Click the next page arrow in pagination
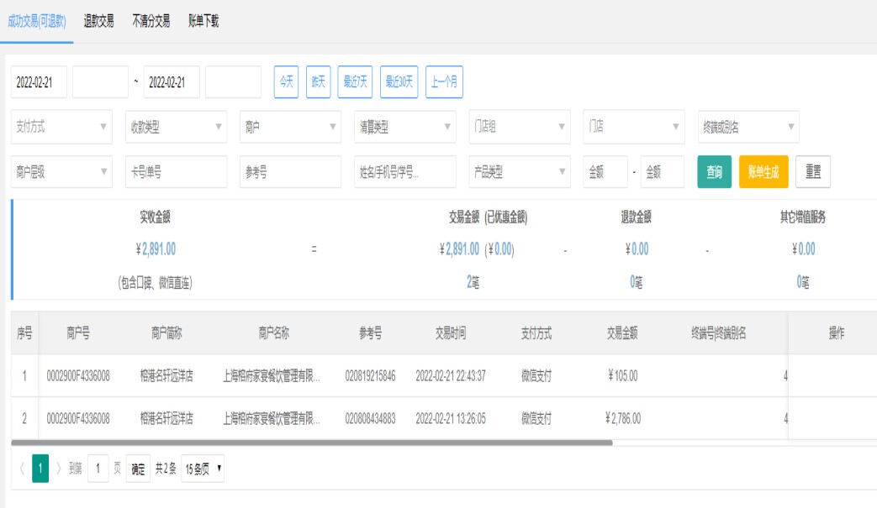The width and height of the screenshot is (877, 508). 58,469
